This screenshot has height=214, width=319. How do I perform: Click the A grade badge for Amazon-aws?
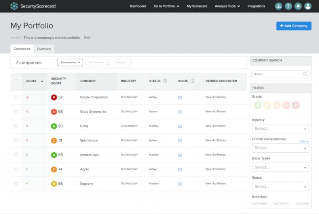[x=54, y=155]
